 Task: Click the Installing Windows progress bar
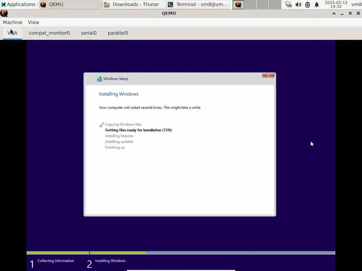(x=212, y=253)
